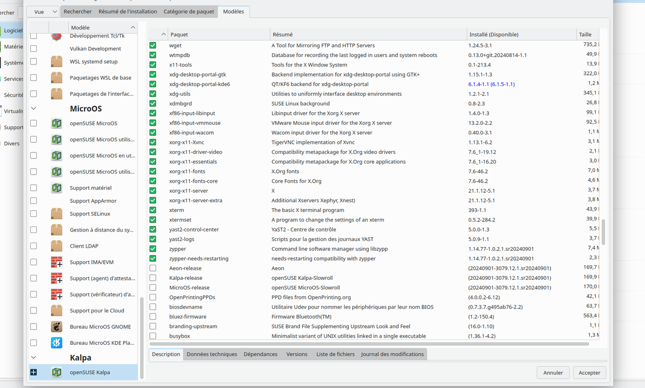The image size is (645, 388).
Task: Sort by Installé (Disponible) column header
Action: pos(522,34)
